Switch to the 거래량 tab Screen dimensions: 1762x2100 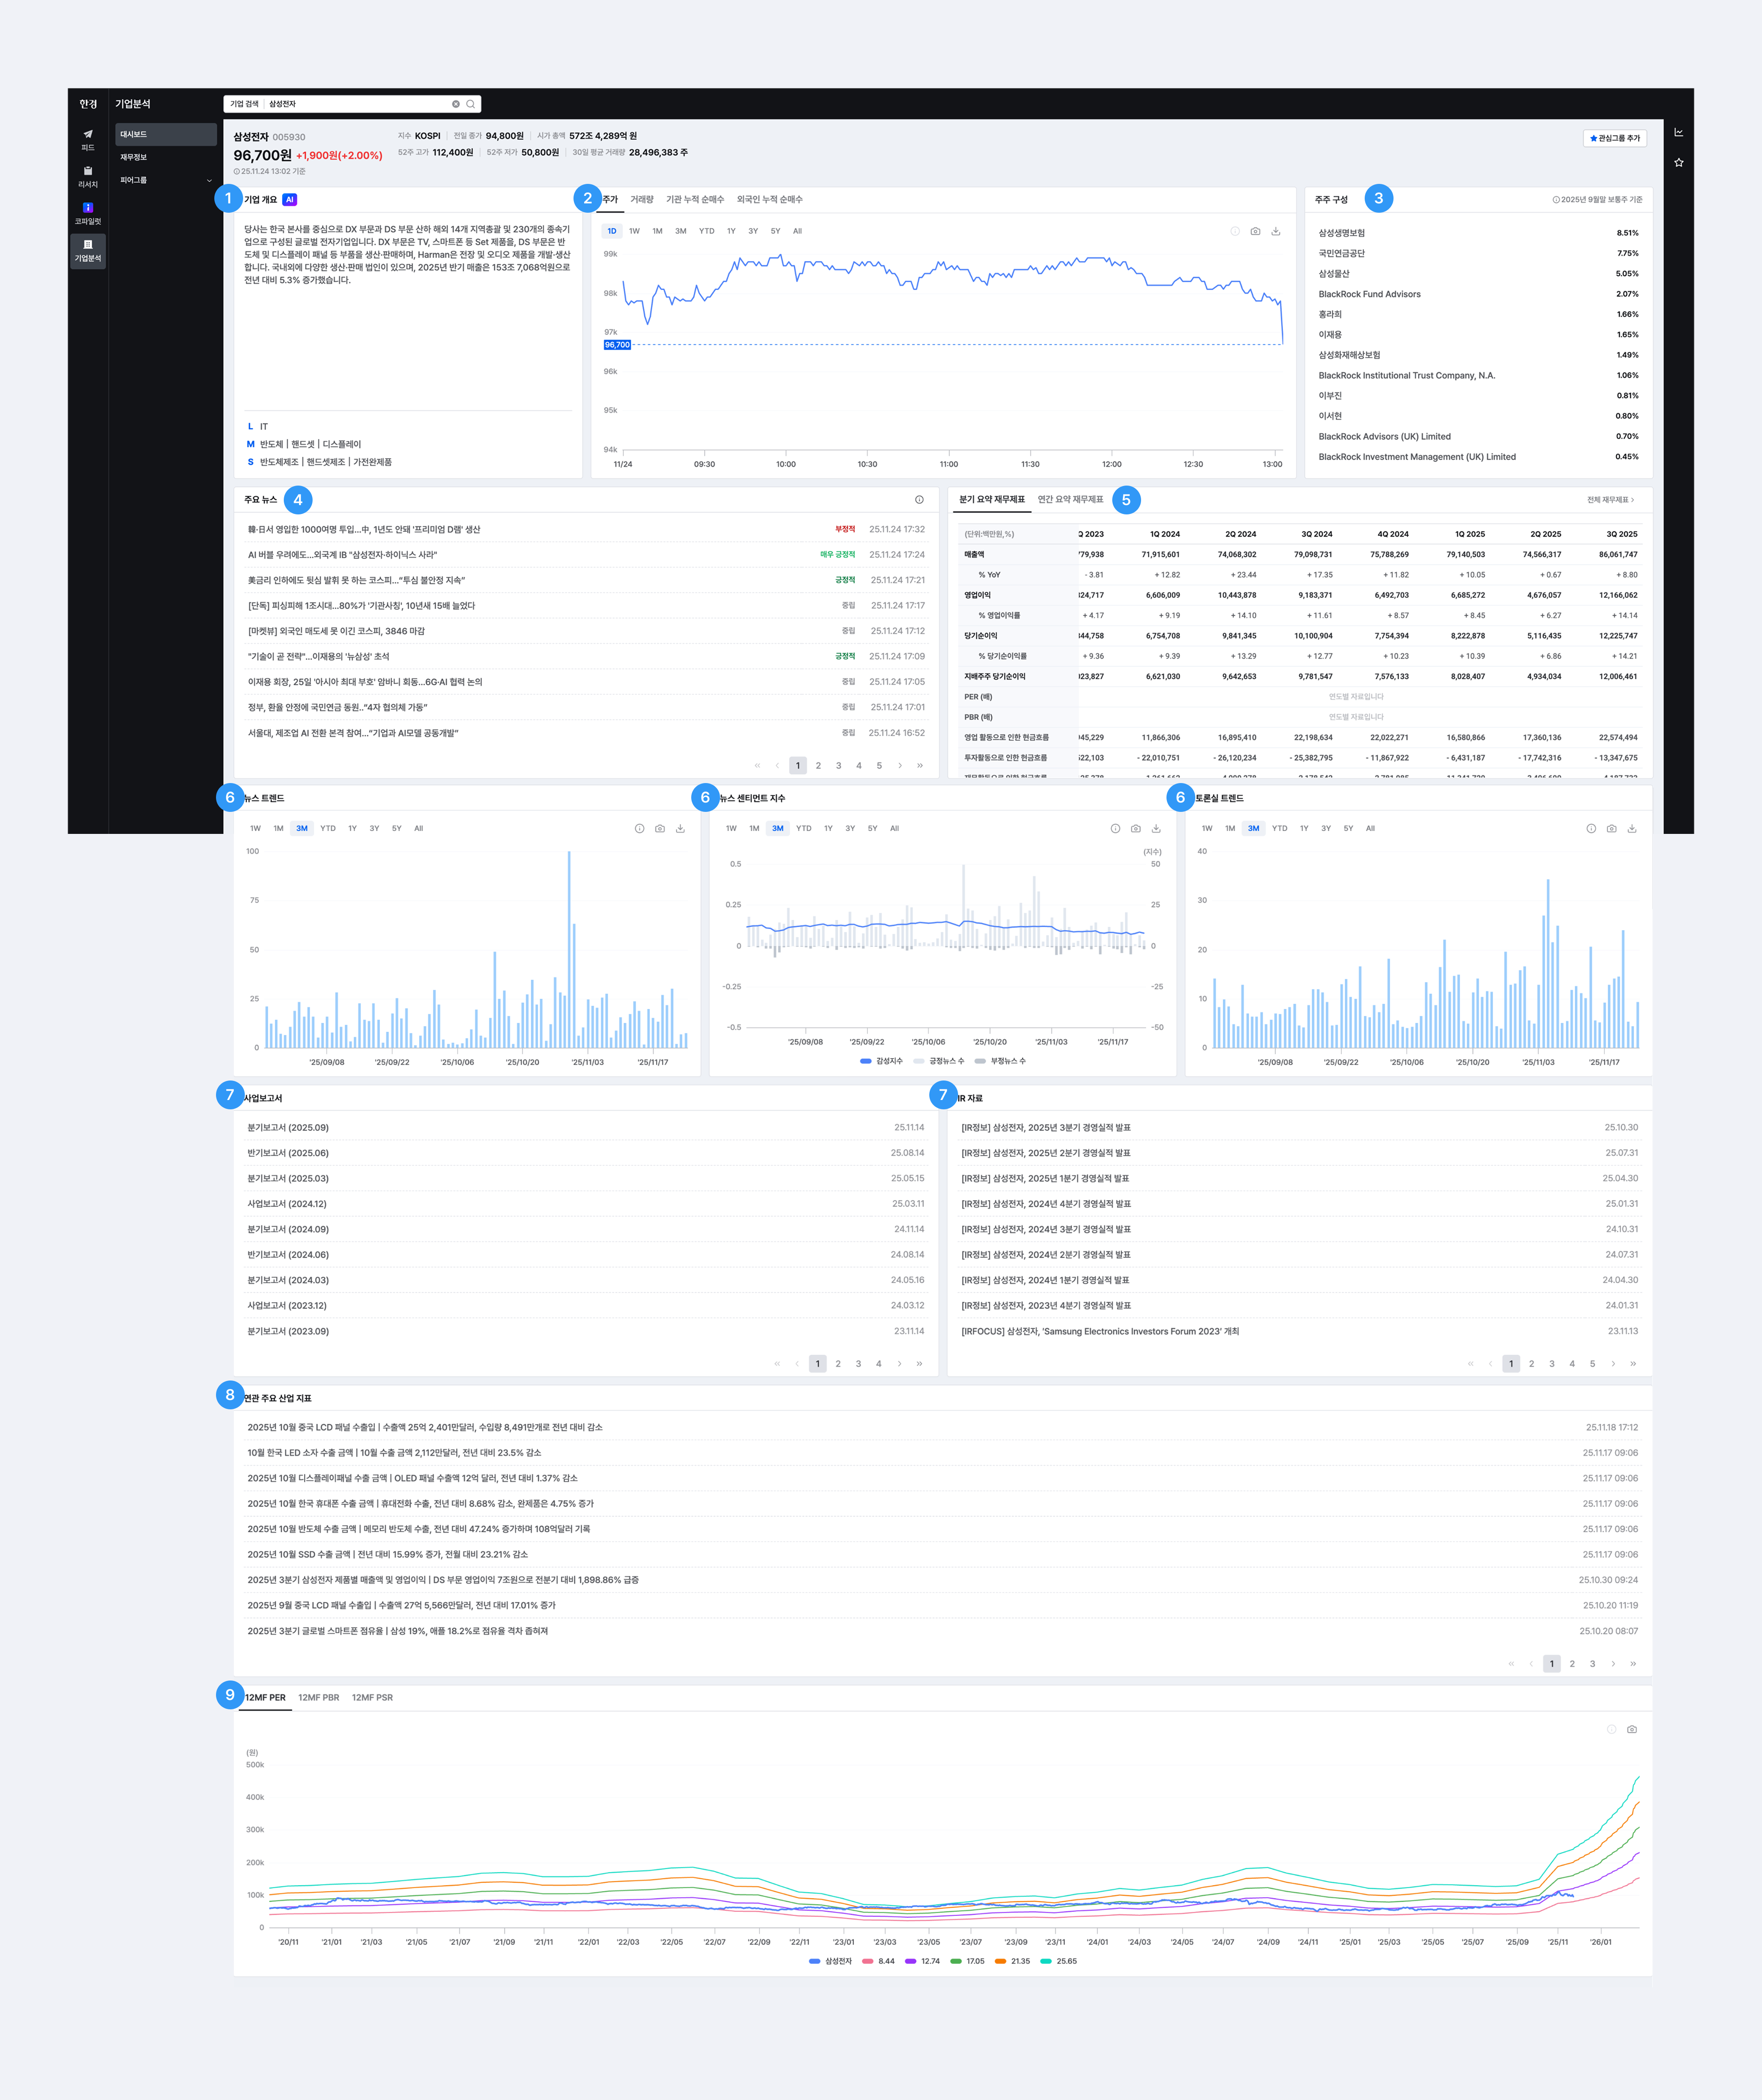(x=642, y=200)
